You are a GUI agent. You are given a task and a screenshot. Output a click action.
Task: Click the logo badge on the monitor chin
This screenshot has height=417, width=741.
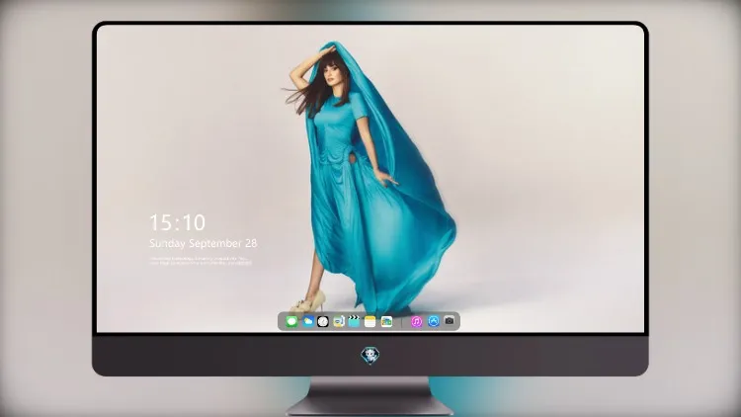370,356
